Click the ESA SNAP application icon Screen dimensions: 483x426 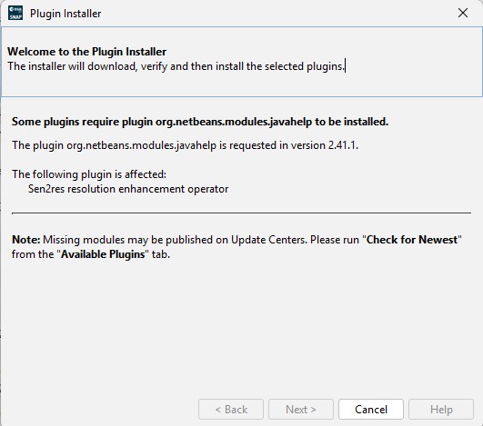click(x=15, y=14)
